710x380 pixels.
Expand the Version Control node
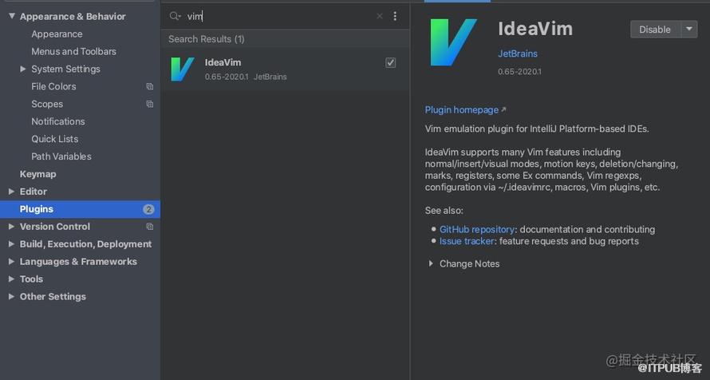tap(11, 227)
